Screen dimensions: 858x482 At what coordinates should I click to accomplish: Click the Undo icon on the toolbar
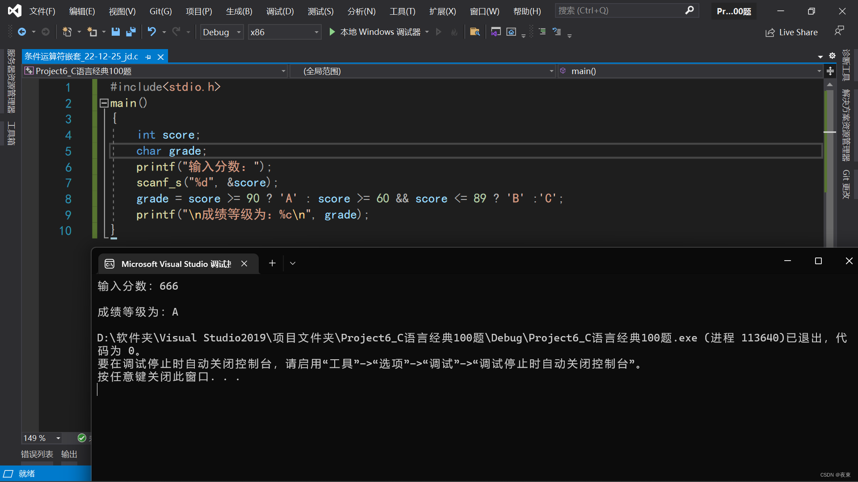click(x=151, y=32)
